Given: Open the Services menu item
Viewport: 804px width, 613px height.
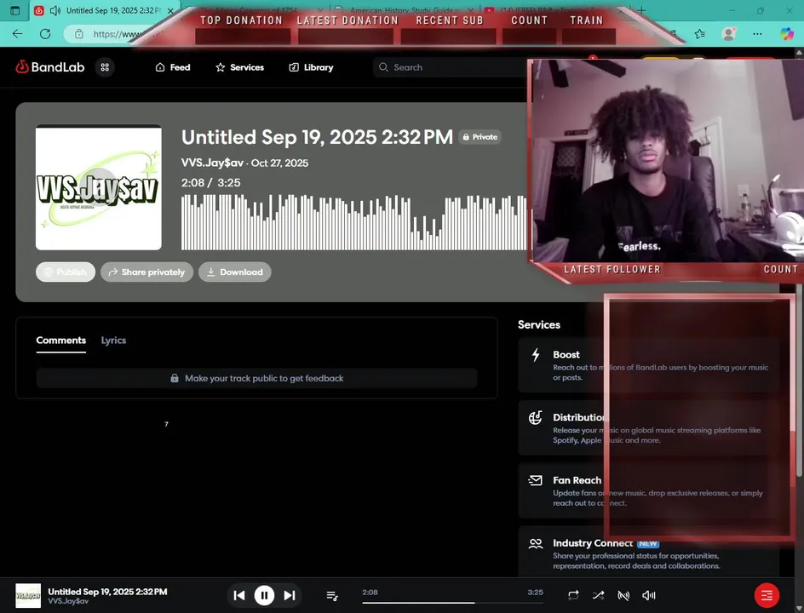Looking at the screenshot, I should coord(239,67).
